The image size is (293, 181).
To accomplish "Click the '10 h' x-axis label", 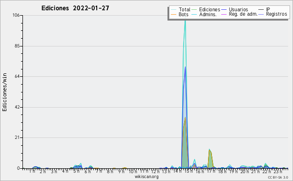I will point(133,171).
